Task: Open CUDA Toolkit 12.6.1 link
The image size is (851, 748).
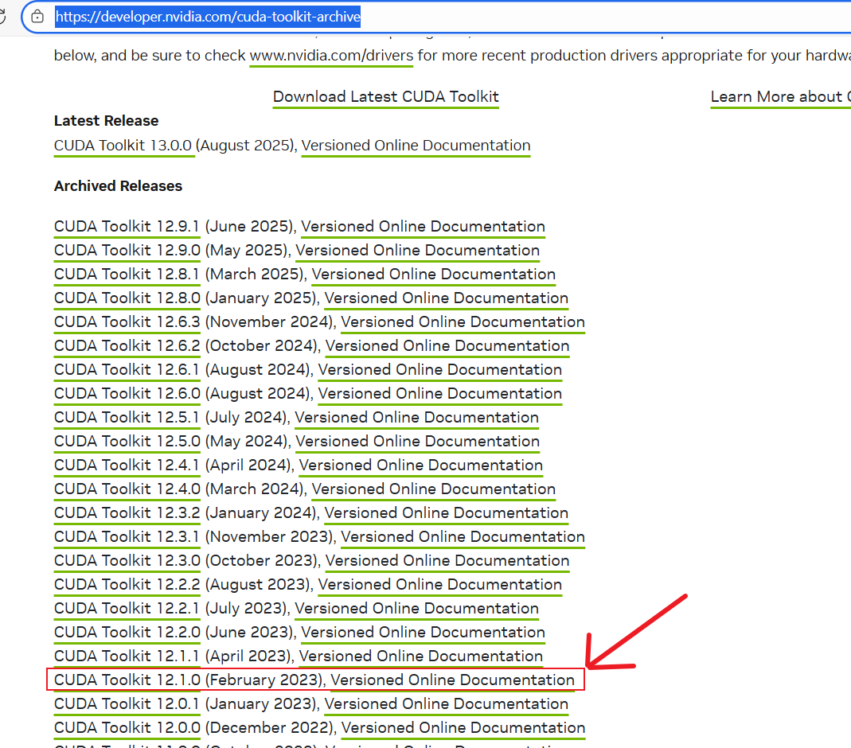Action: tap(127, 369)
